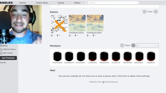Image resolution: width=166 pixels, height=93 pixels.
Task: Open the Create tab in navbar
Action: click(61, 3)
